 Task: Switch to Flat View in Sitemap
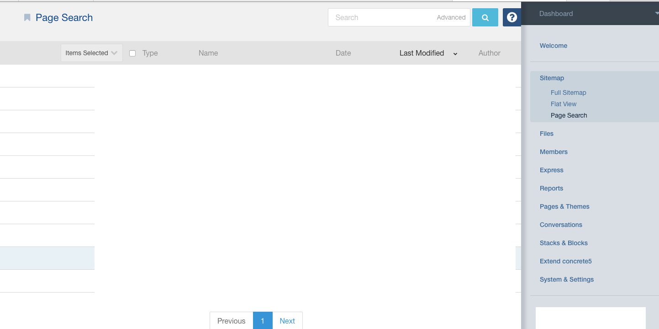tap(564, 104)
